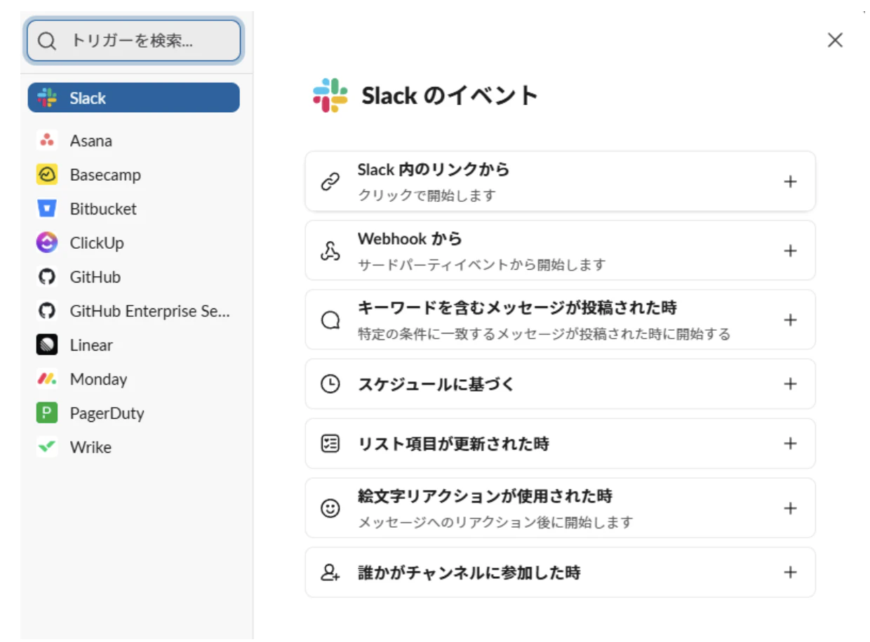Click the クリックで開始します description

[x=427, y=196]
